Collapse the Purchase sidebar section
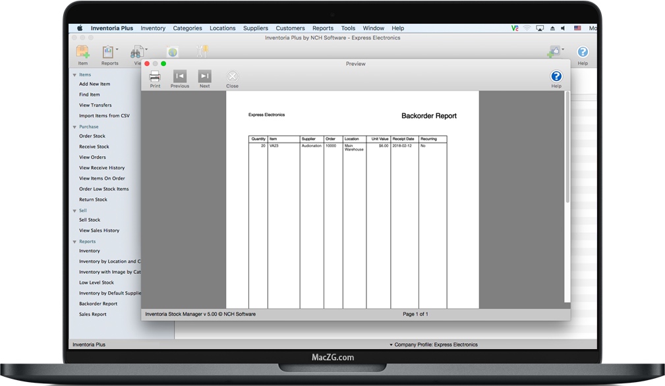 tap(74, 127)
